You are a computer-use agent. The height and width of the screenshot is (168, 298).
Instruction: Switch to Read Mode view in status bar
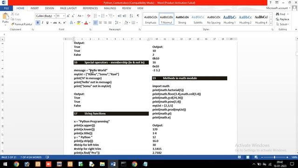(239, 157)
